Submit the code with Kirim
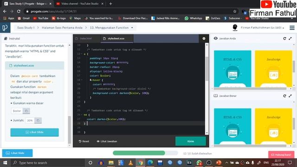 click(x=191, y=141)
